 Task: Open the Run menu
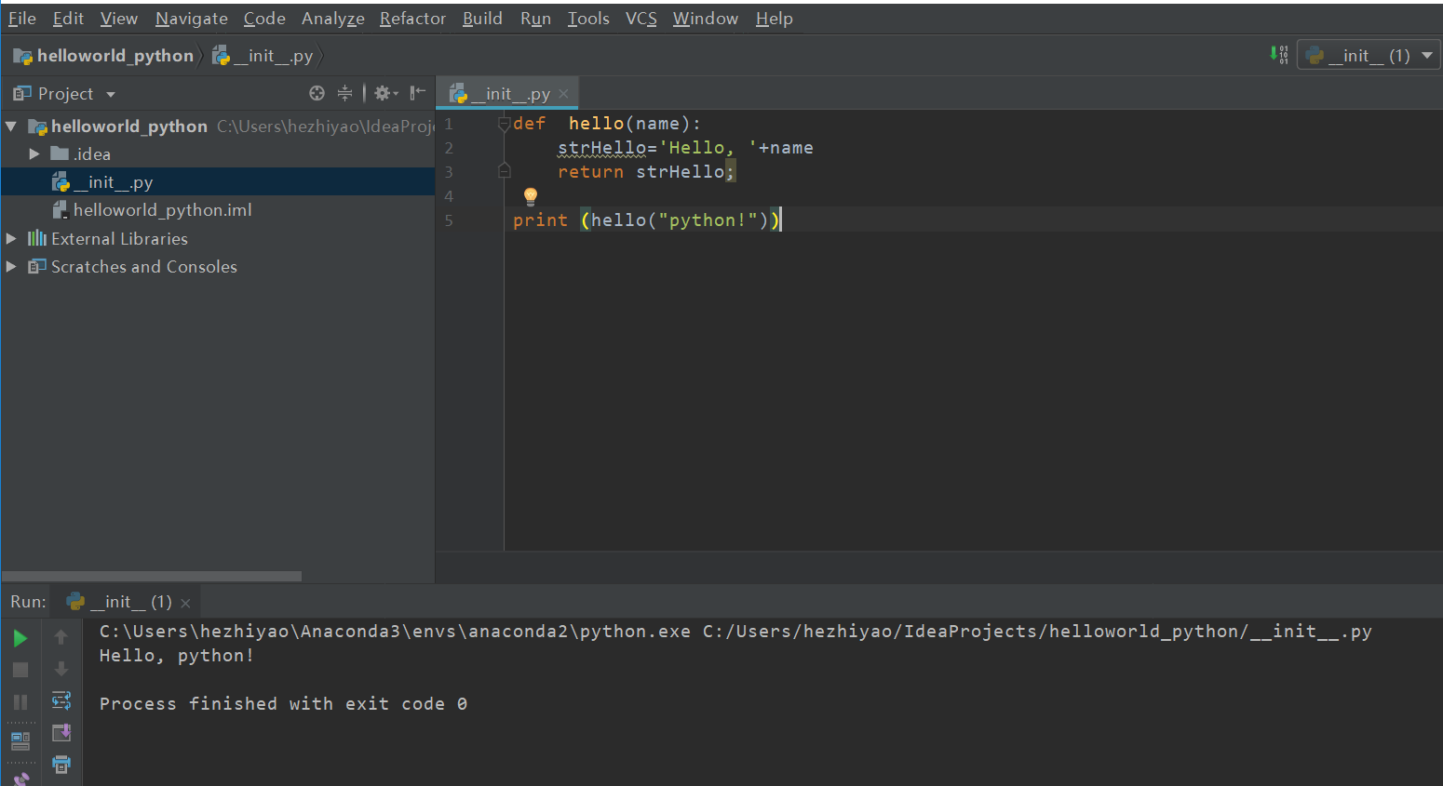(x=535, y=19)
